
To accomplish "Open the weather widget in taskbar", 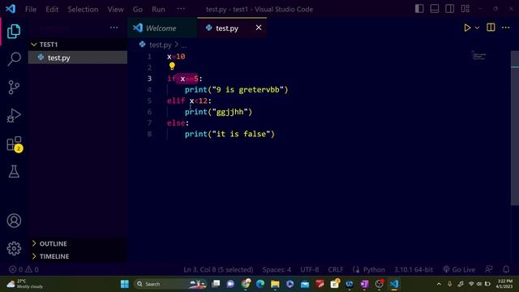I will click(25, 284).
